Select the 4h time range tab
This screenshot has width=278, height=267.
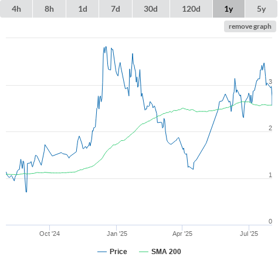point(16,9)
